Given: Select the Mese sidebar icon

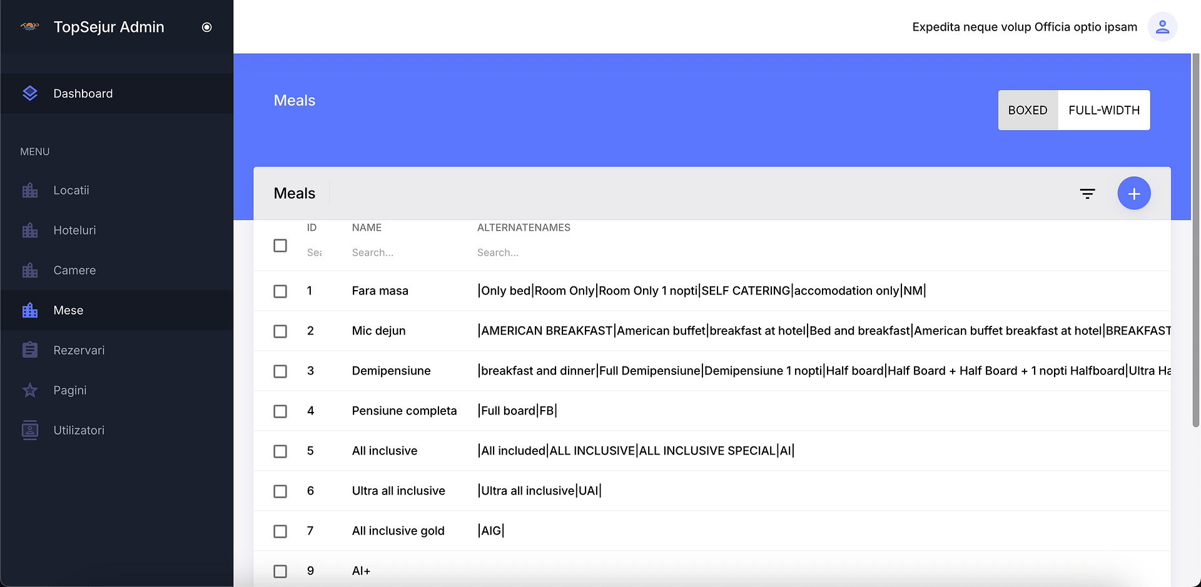Looking at the screenshot, I should coord(29,310).
